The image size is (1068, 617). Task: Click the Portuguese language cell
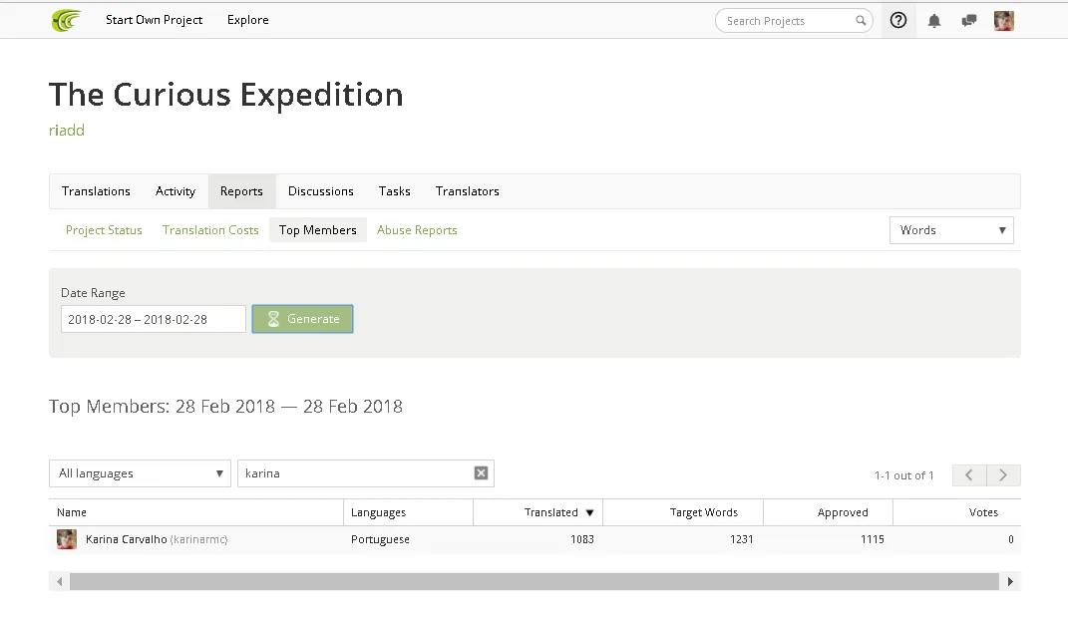(380, 539)
